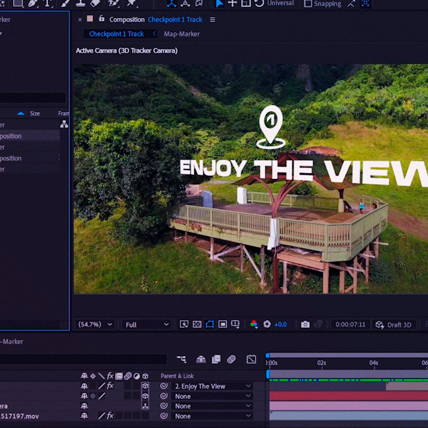Pick the Brush tool
Viewport: 428px width, 428px height.
[66, 3]
